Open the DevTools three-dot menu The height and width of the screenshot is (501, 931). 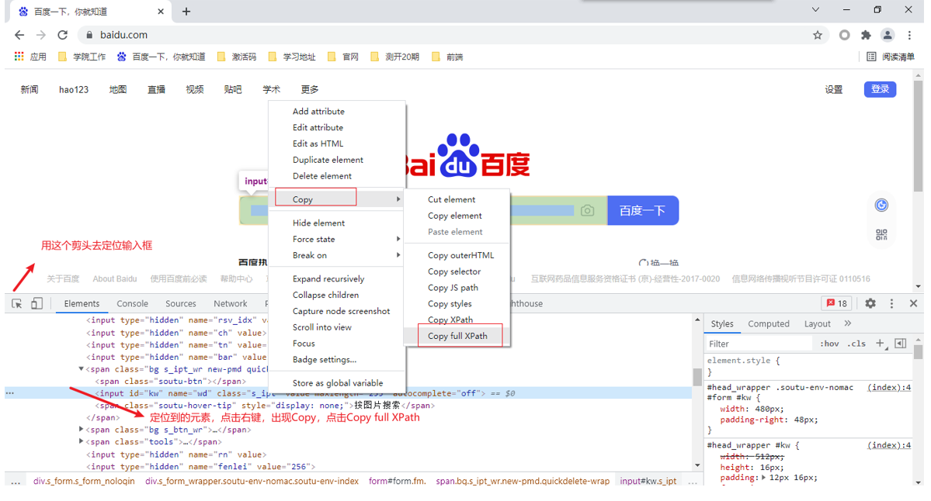coord(891,303)
